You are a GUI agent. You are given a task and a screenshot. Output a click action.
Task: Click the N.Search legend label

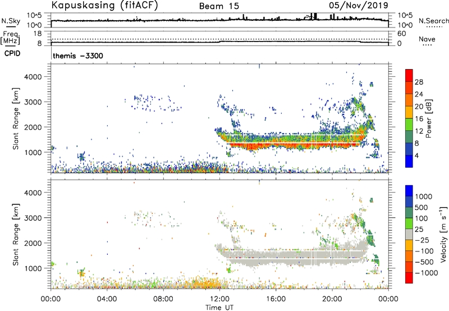click(x=434, y=21)
